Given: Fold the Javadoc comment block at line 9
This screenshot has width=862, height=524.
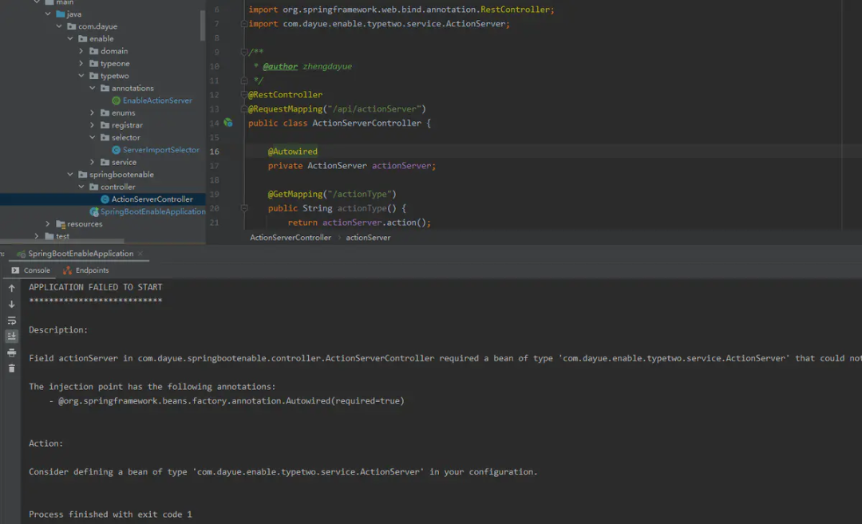Looking at the screenshot, I should point(243,53).
